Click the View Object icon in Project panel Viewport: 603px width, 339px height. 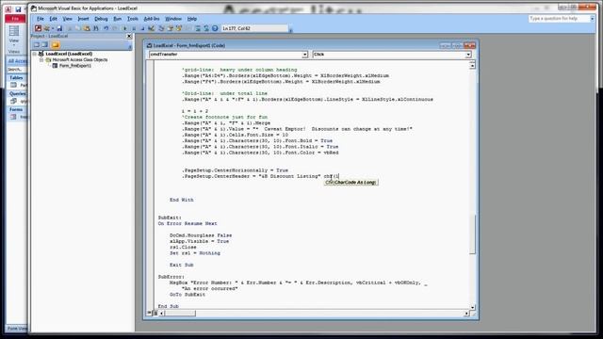pos(44,45)
